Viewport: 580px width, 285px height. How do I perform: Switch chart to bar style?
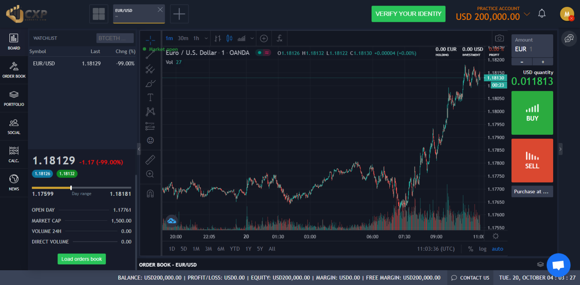click(x=217, y=38)
